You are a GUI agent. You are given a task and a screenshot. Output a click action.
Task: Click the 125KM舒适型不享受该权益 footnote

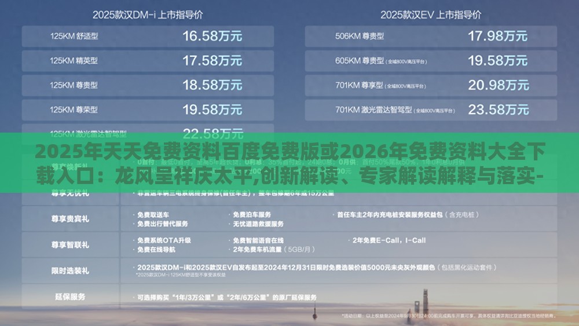click(x=181, y=275)
